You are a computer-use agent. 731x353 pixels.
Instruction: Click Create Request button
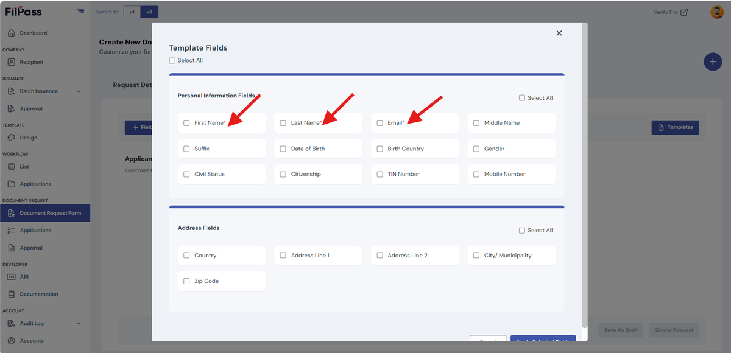pos(674,330)
